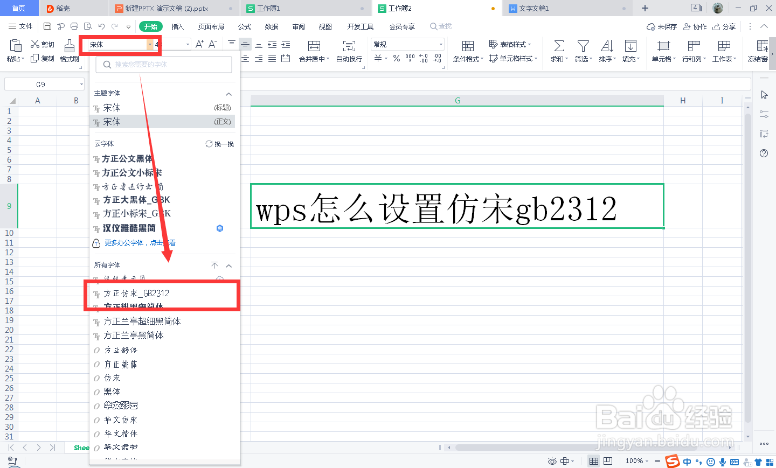The height and width of the screenshot is (468, 776).
Task: Click the zoom out minus button
Action: point(657,461)
